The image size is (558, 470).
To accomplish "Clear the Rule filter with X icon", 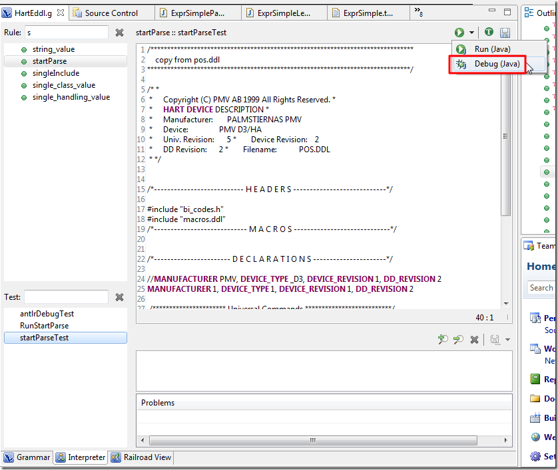I will tap(120, 33).
